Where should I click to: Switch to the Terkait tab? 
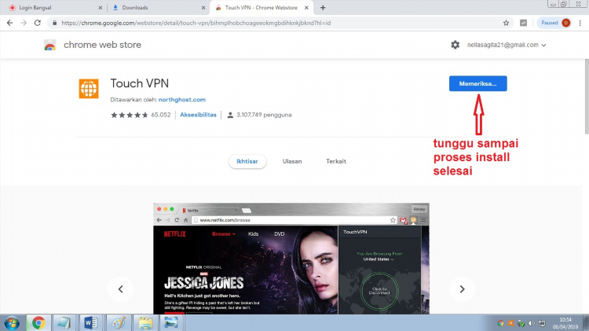point(336,161)
